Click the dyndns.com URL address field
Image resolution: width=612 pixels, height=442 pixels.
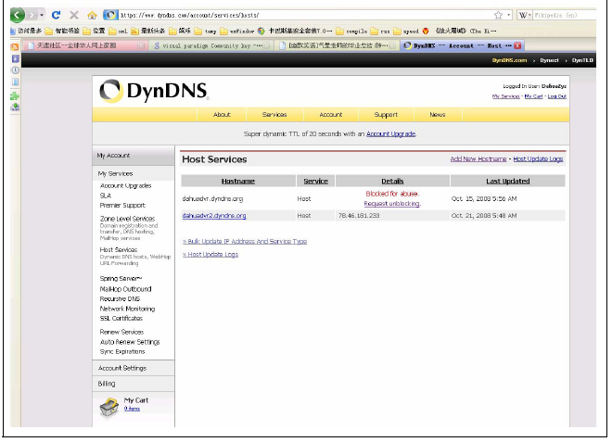304,15
